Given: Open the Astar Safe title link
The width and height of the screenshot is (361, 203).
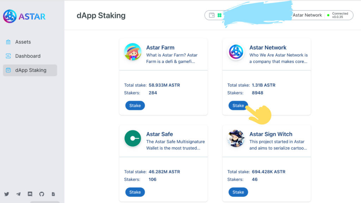Looking at the screenshot, I should pyautogui.click(x=160, y=134).
